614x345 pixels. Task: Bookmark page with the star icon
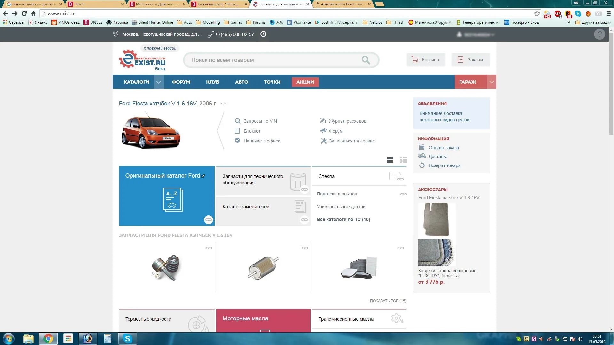[x=537, y=14]
